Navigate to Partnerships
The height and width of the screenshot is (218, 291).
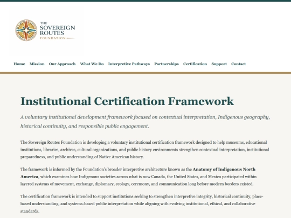167,64
